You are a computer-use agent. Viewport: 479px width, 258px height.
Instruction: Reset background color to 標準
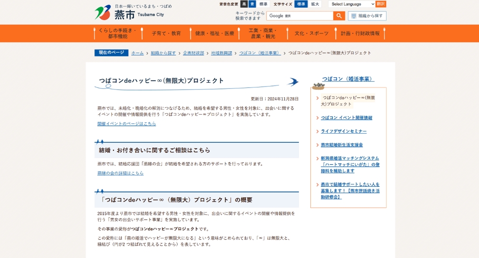click(263, 4)
